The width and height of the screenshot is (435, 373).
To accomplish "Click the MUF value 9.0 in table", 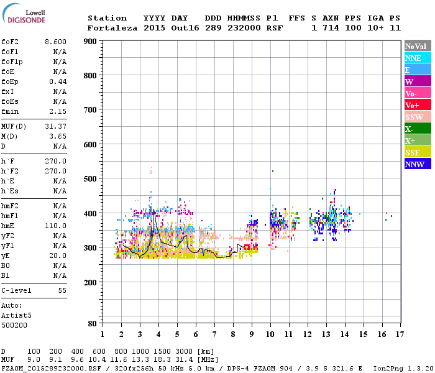I will (x=34, y=360).
